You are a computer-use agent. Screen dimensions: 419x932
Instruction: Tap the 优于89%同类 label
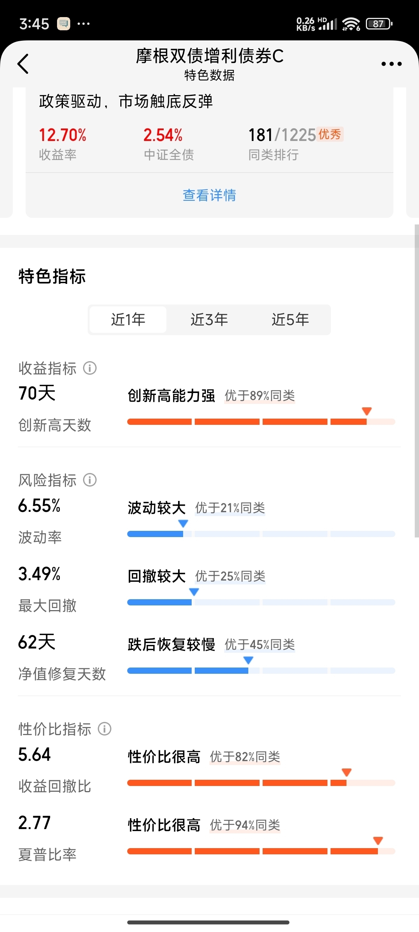pos(260,396)
